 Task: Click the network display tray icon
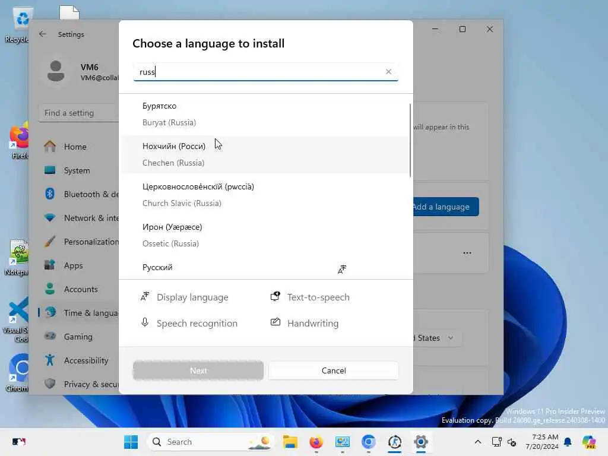click(496, 442)
